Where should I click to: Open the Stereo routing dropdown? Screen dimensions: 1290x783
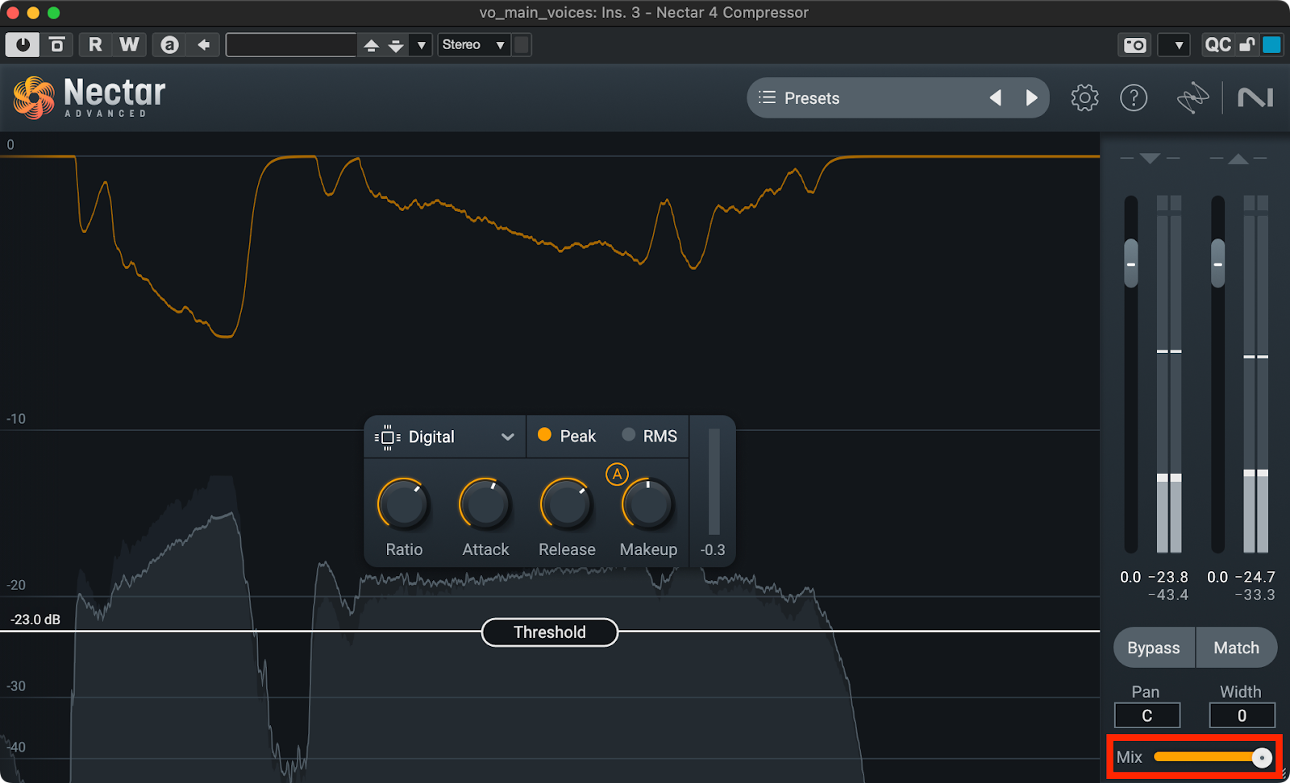point(474,44)
